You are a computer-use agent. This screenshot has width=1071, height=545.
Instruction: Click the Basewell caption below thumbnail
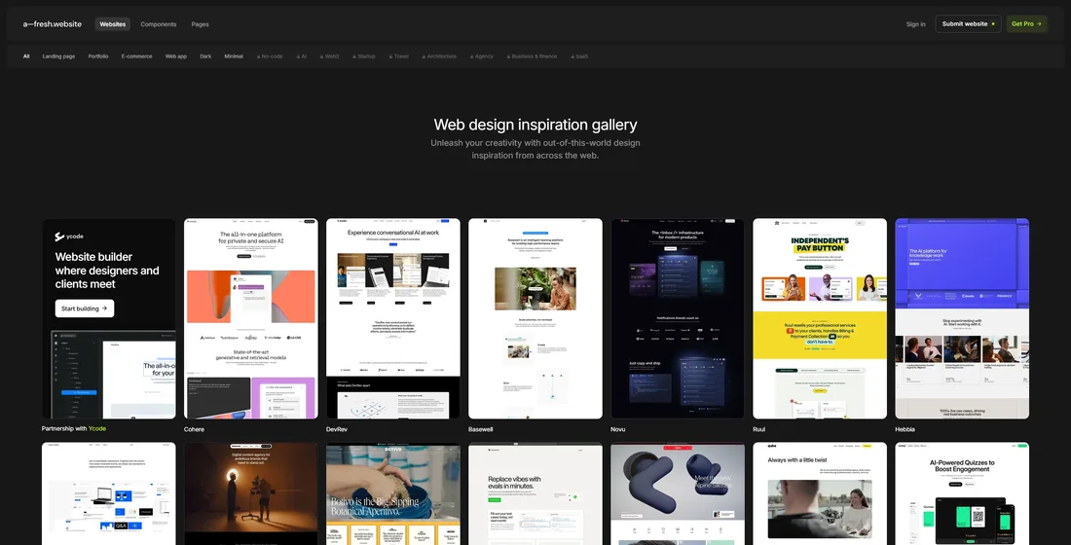(481, 429)
